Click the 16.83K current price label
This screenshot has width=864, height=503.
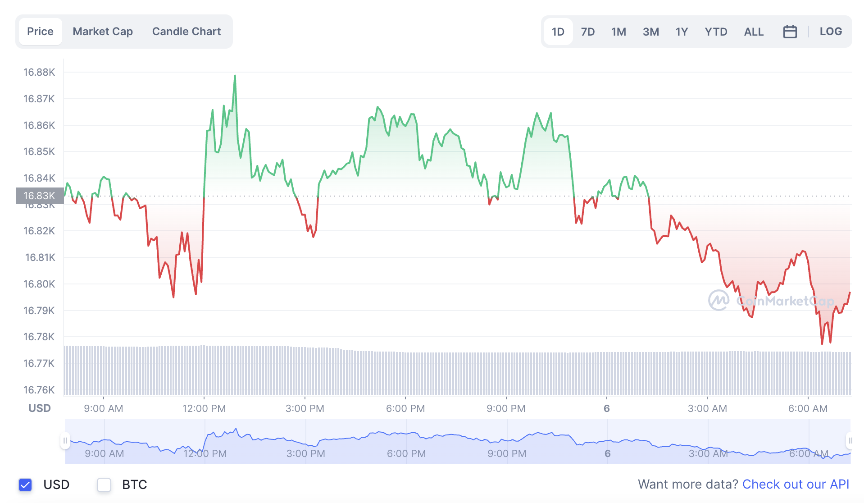[40, 196]
